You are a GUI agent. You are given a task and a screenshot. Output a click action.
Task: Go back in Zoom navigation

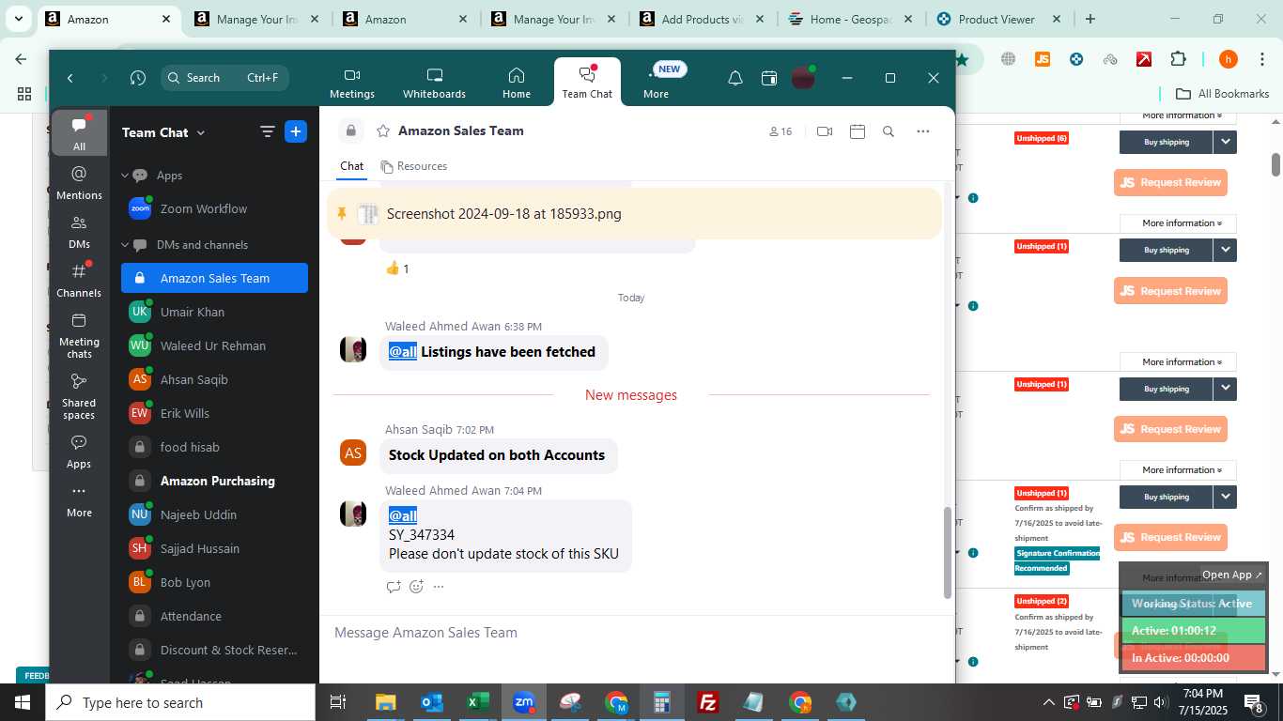[70, 78]
